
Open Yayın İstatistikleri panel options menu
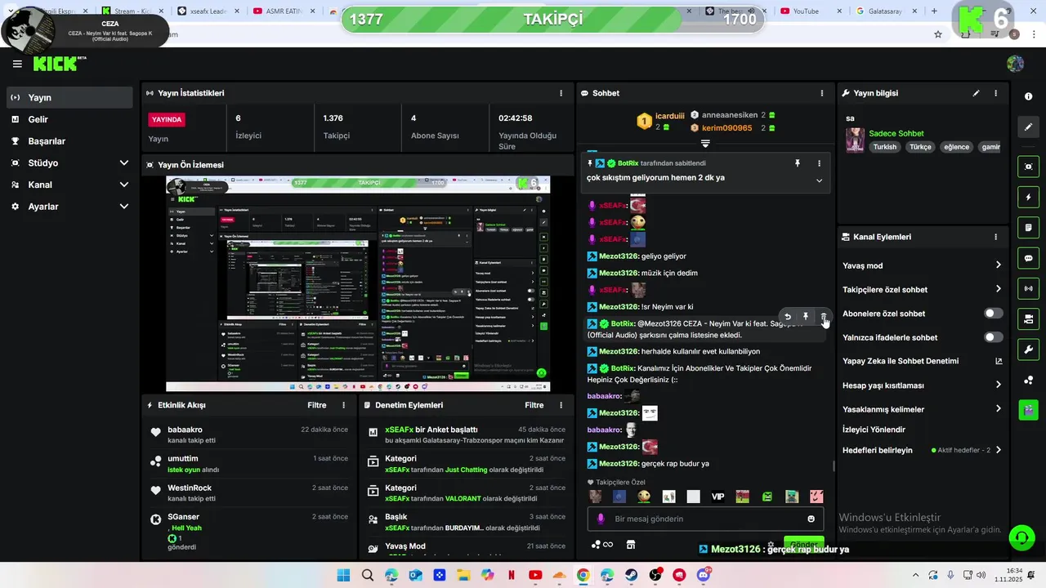[561, 93]
